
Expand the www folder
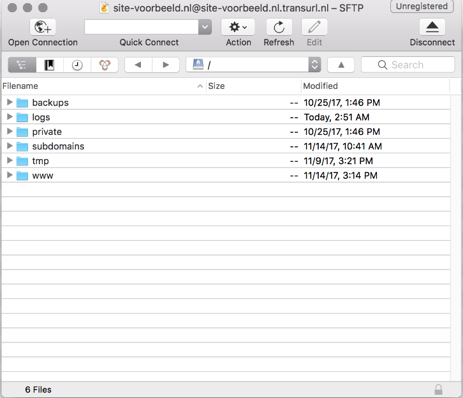pos(10,175)
